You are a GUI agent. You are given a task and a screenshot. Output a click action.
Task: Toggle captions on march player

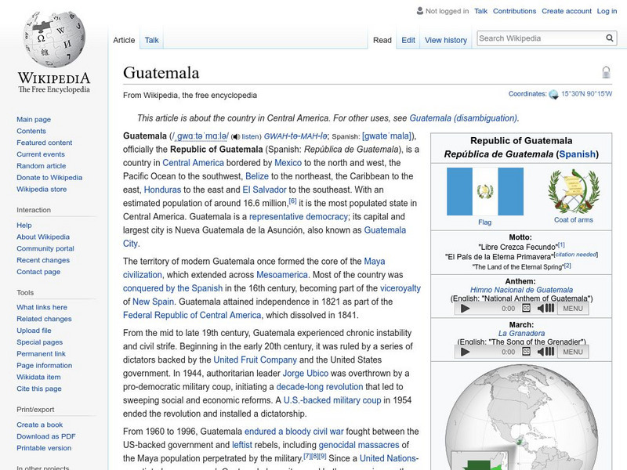[x=526, y=352]
